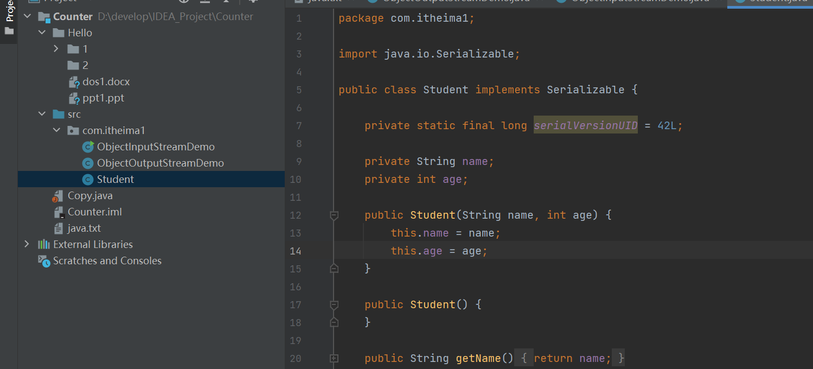Select dos1.docx in the Hello folder
Viewport: 813px width, 369px height.
(106, 82)
